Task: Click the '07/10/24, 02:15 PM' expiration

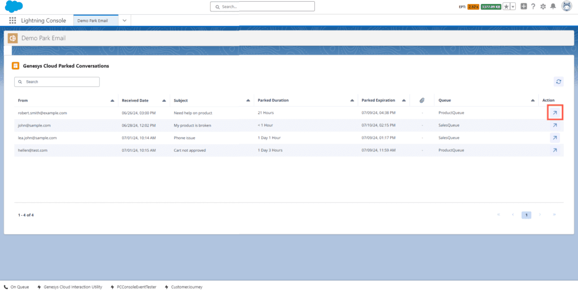Action: 379,125
